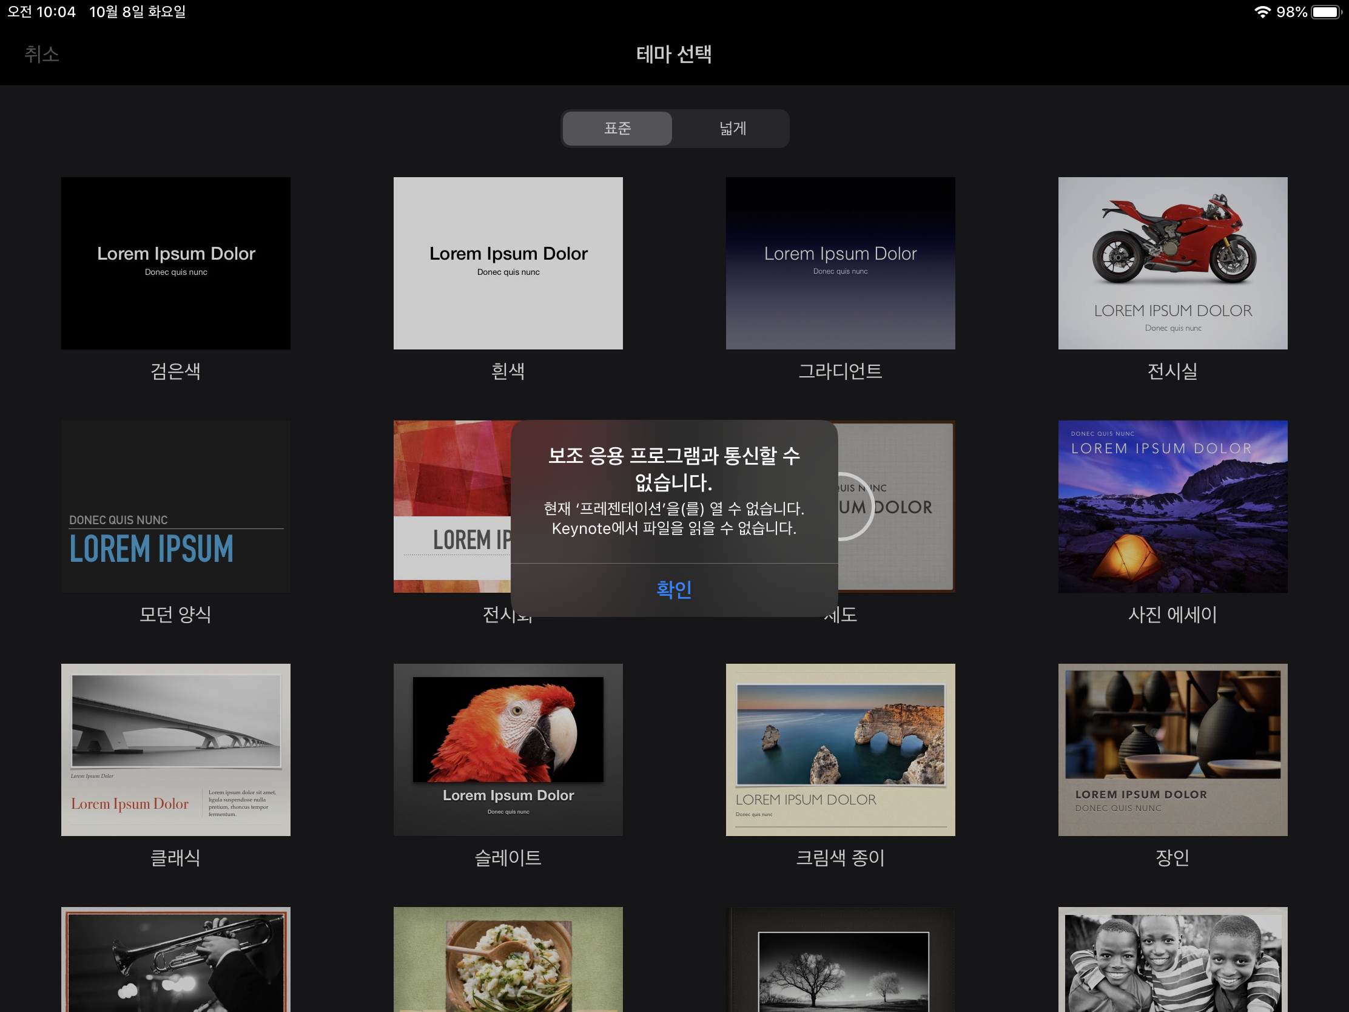Select the 장인 pottery theme

[1172, 749]
